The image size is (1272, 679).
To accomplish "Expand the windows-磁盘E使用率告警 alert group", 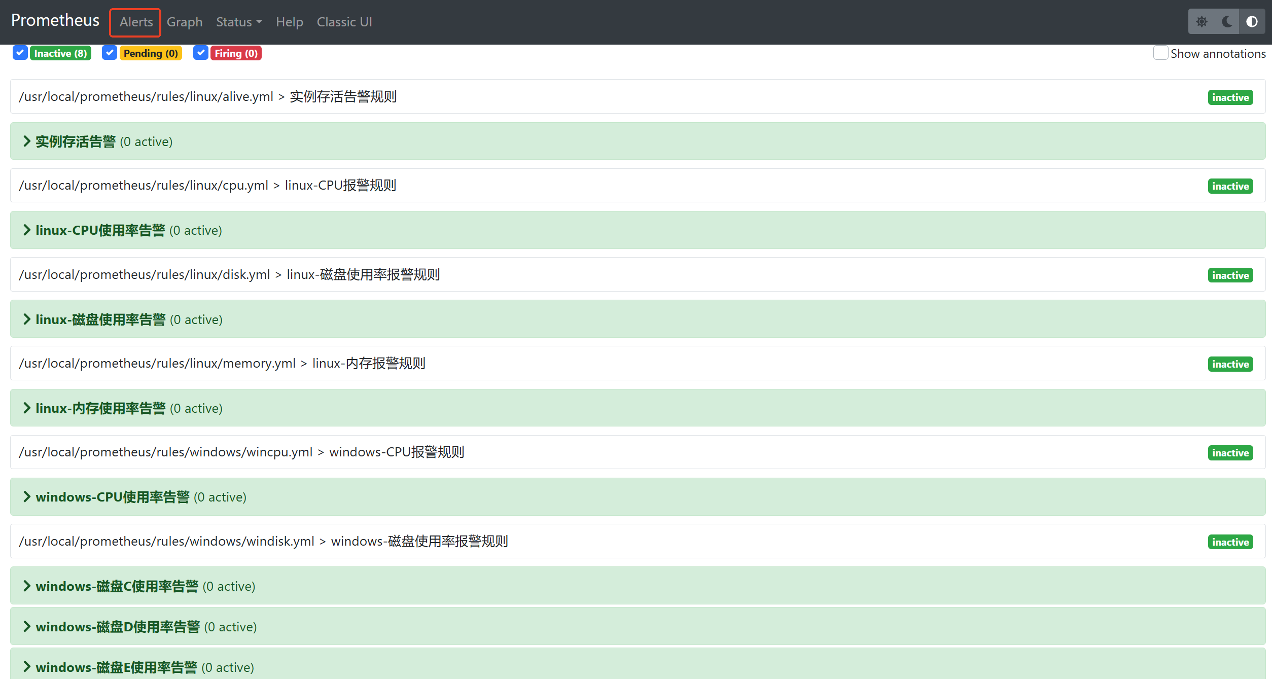I will (27, 667).
